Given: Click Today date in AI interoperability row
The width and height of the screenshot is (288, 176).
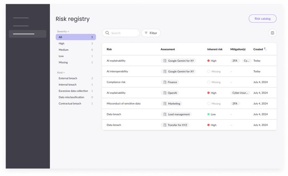Looking at the screenshot, I should tap(257, 71).
